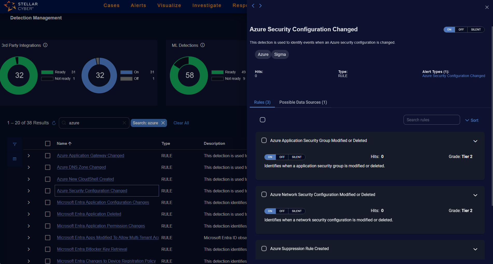Viewport: 493px width, 264px height.
Task: Go to next detection with right arrow
Action: 260,6
